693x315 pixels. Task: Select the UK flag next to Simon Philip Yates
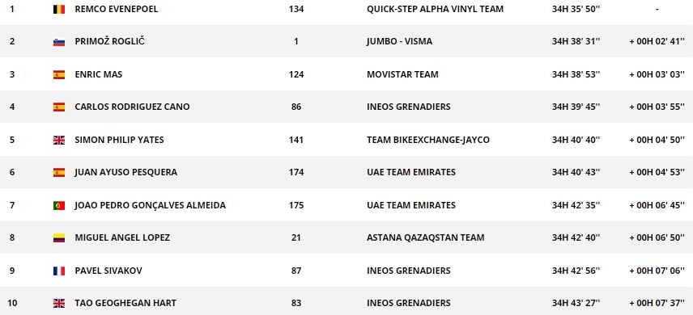[59, 140]
